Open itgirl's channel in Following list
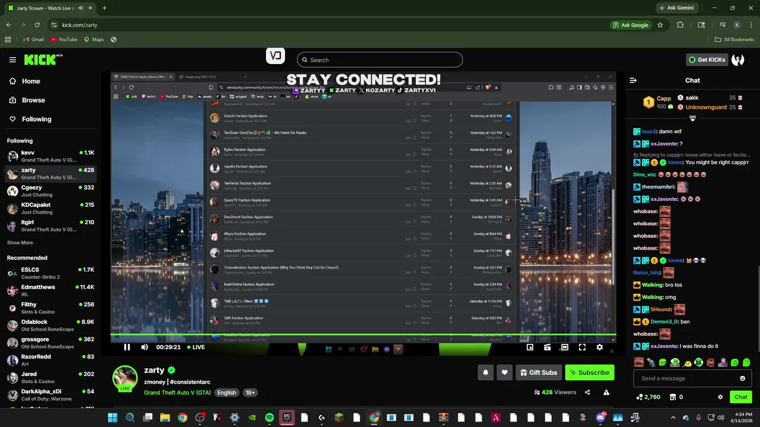This screenshot has width=760, height=427. tap(50, 225)
